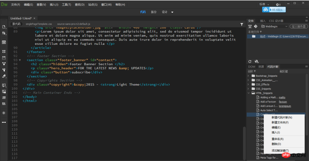
Task: Open the 工具(T) menu
Action: pos(67,4)
